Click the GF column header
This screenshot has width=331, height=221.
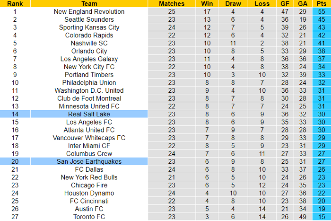(x=285, y=3)
